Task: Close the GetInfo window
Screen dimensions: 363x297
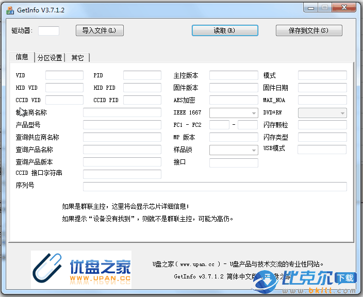Action: [344, 8]
